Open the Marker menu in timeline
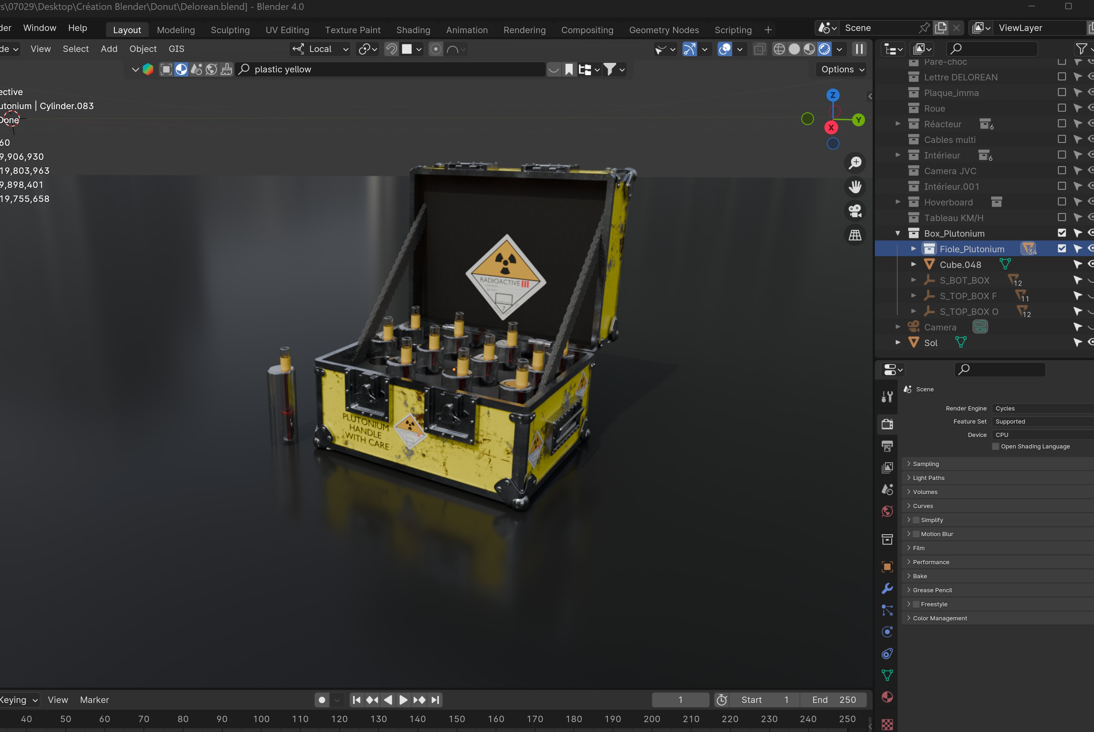 click(x=94, y=700)
